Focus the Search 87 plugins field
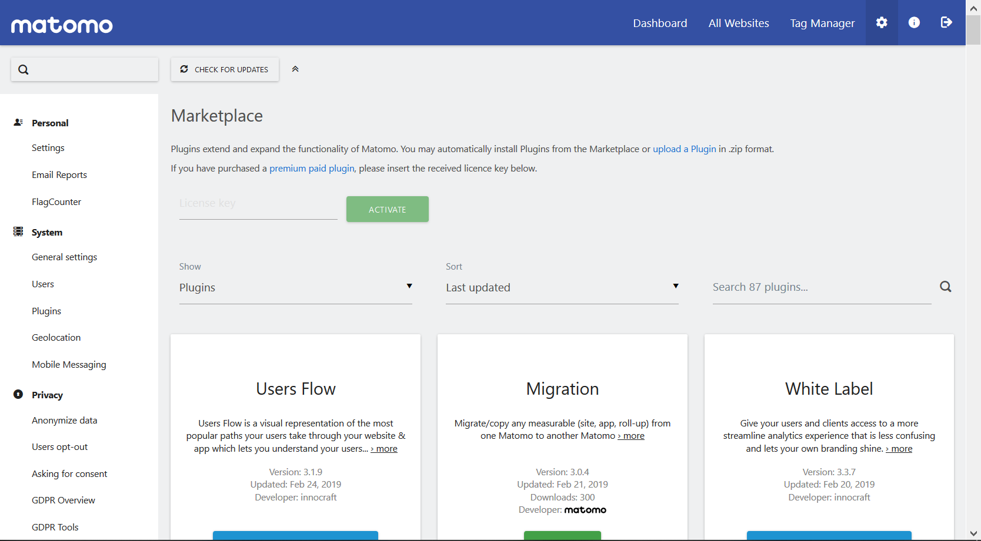981x541 pixels. point(821,287)
